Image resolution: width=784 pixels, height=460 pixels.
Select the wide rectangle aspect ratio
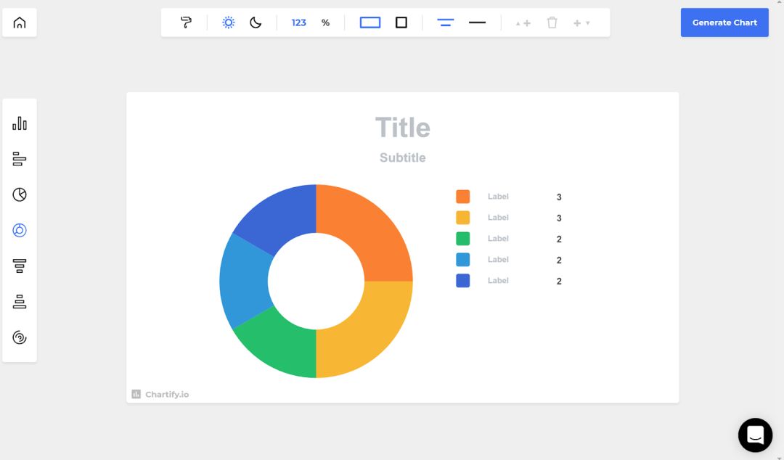pos(370,22)
